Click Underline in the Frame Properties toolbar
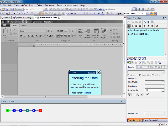The image size is (168, 126). tap(152, 26)
